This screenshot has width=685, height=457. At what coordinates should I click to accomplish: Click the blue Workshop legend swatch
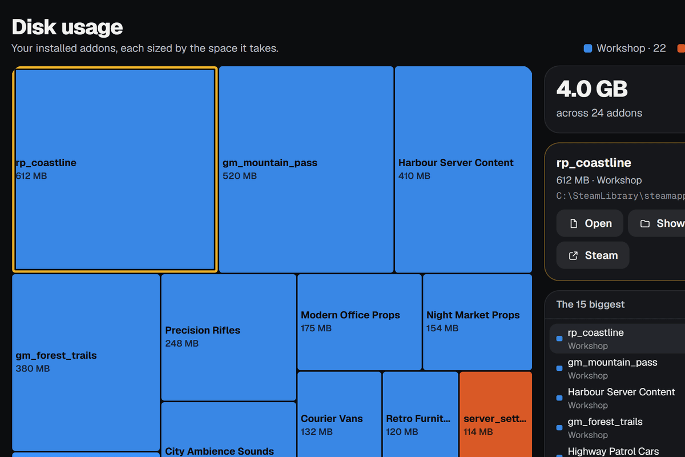[x=588, y=49]
